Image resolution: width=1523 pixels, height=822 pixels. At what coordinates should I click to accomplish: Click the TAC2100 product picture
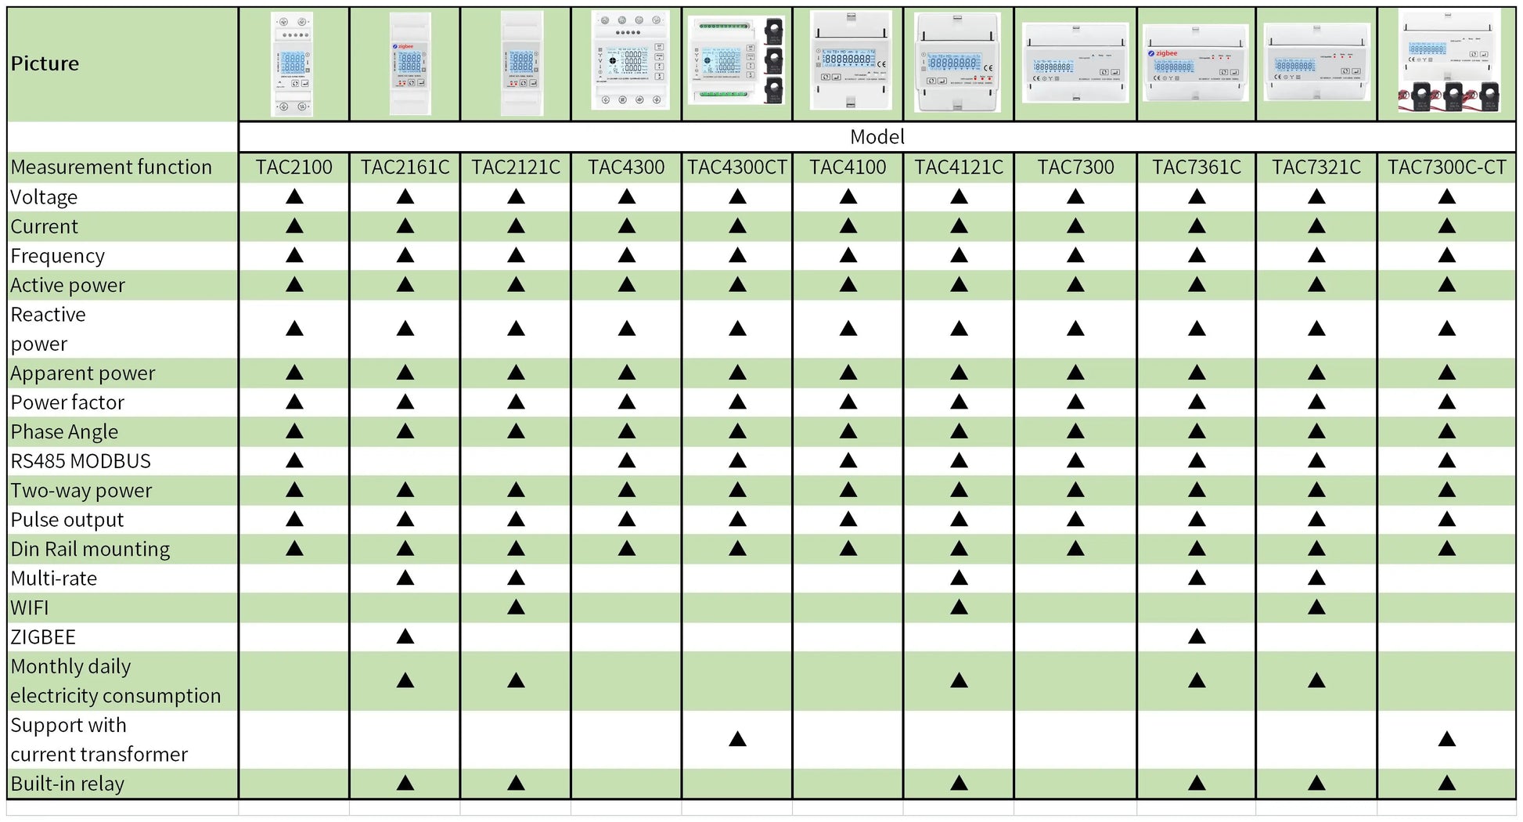[x=293, y=64]
